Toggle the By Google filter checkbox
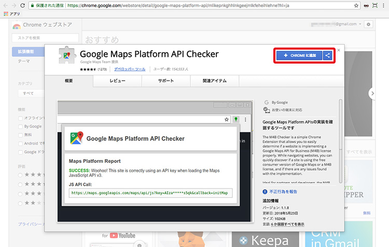Viewport: 389px width, 247px height. 20,127
